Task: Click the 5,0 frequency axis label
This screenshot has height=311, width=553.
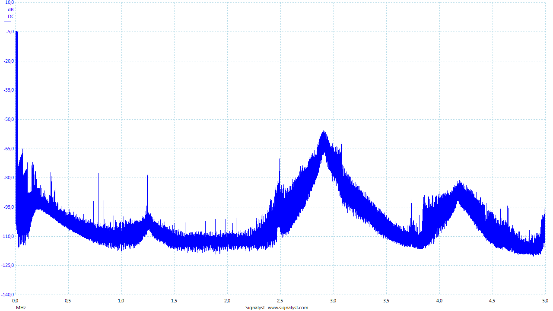Action: point(544,300)
